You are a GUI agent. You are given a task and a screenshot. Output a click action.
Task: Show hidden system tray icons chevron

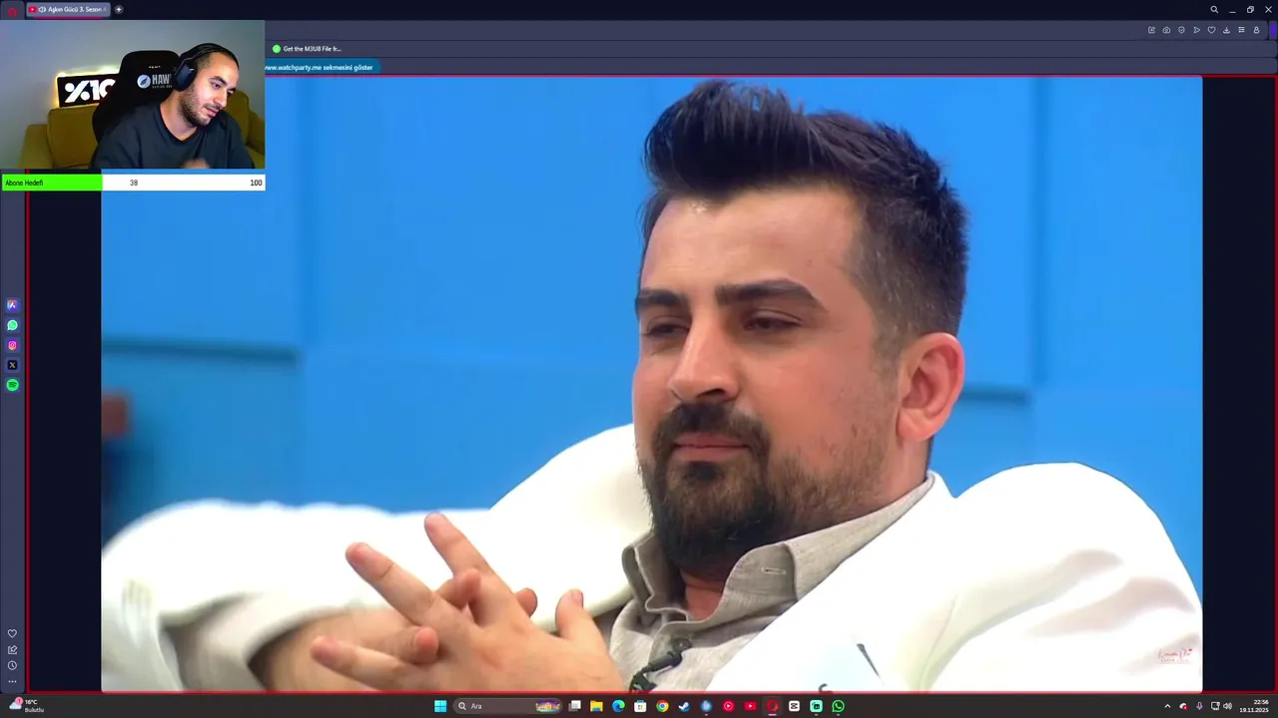pyautogui.click(x=1167, y=706)
